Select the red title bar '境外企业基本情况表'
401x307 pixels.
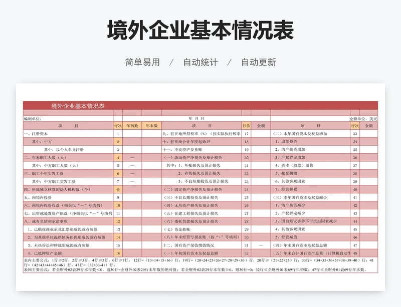point(200,106)
